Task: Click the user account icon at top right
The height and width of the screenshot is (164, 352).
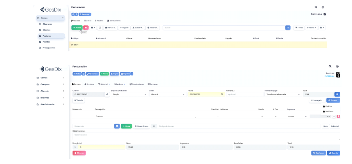Action: pyautogui.click(x=323, y=7)
